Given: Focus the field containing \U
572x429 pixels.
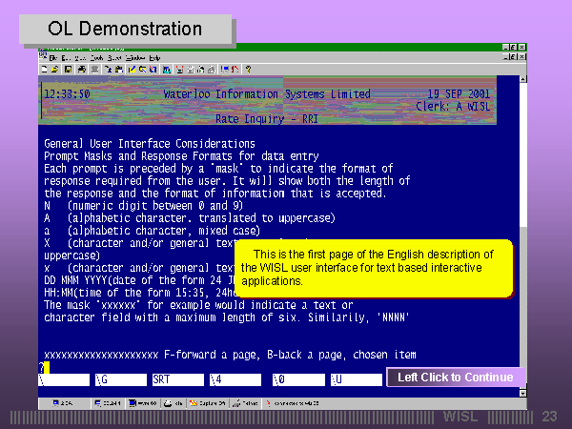Looking at the screenshot, I should 355,379.
